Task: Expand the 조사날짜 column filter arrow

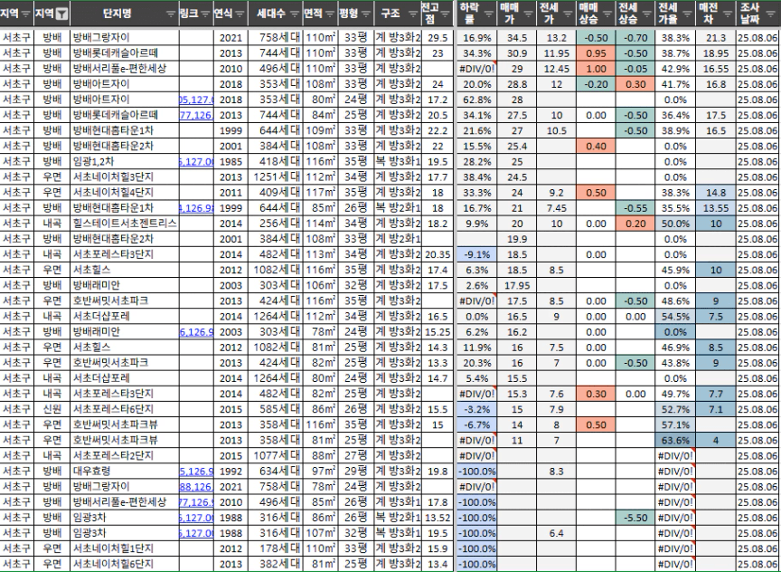Action: coord(770,14)
